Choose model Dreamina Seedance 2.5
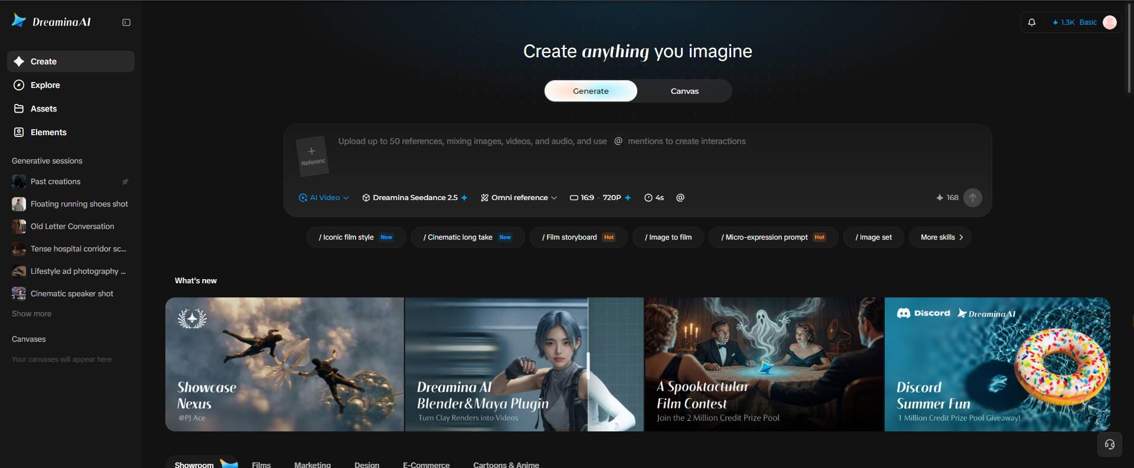This screenshot has height=468, width=1134. tap(415, 198)
